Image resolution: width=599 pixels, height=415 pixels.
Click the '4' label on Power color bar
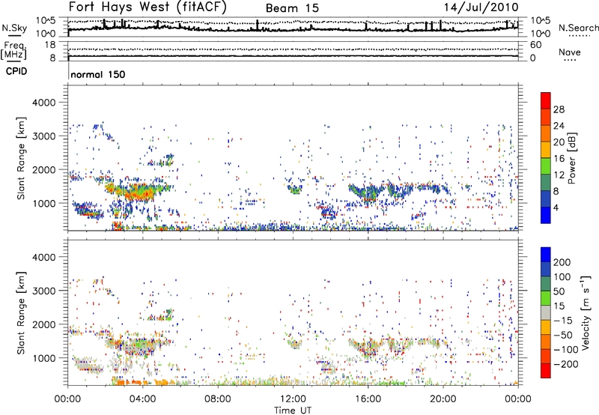click(556, 208)
